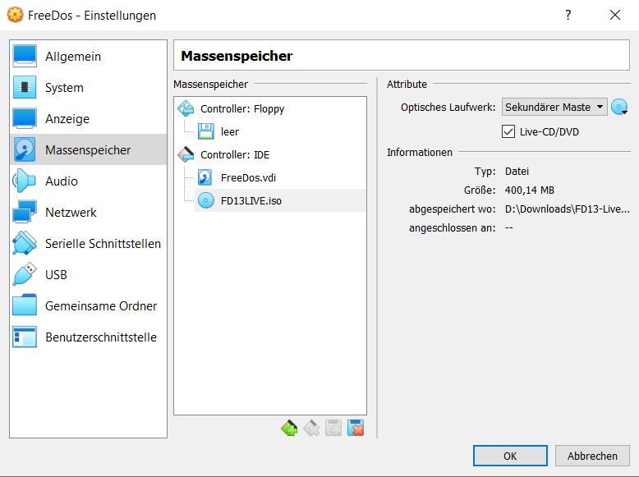Viewport: 639px width, 477px height.
Task: Toggle the Live-CD/DVD checkbox
Action: (508, 131)
